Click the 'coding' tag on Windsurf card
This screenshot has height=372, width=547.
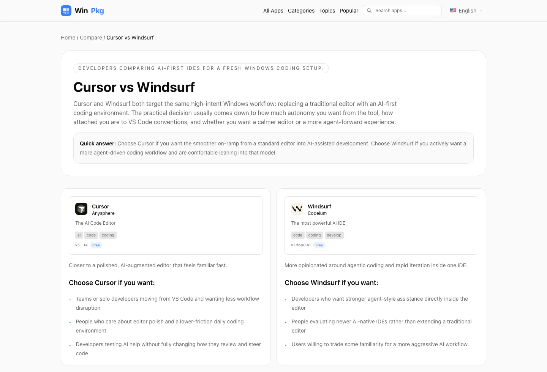[x=315, y=235]
